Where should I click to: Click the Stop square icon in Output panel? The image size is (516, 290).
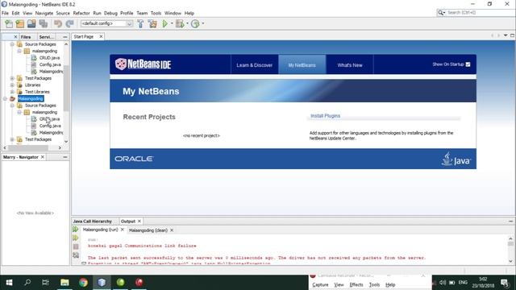click(76, 246)
